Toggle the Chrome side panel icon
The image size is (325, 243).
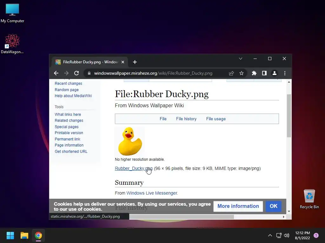coord(264,73)
